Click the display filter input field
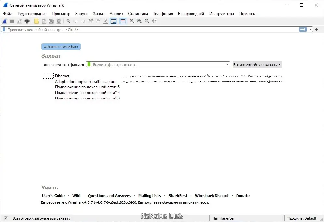The image size is (324, 222). pyautogui.click(x=153, y=29)
